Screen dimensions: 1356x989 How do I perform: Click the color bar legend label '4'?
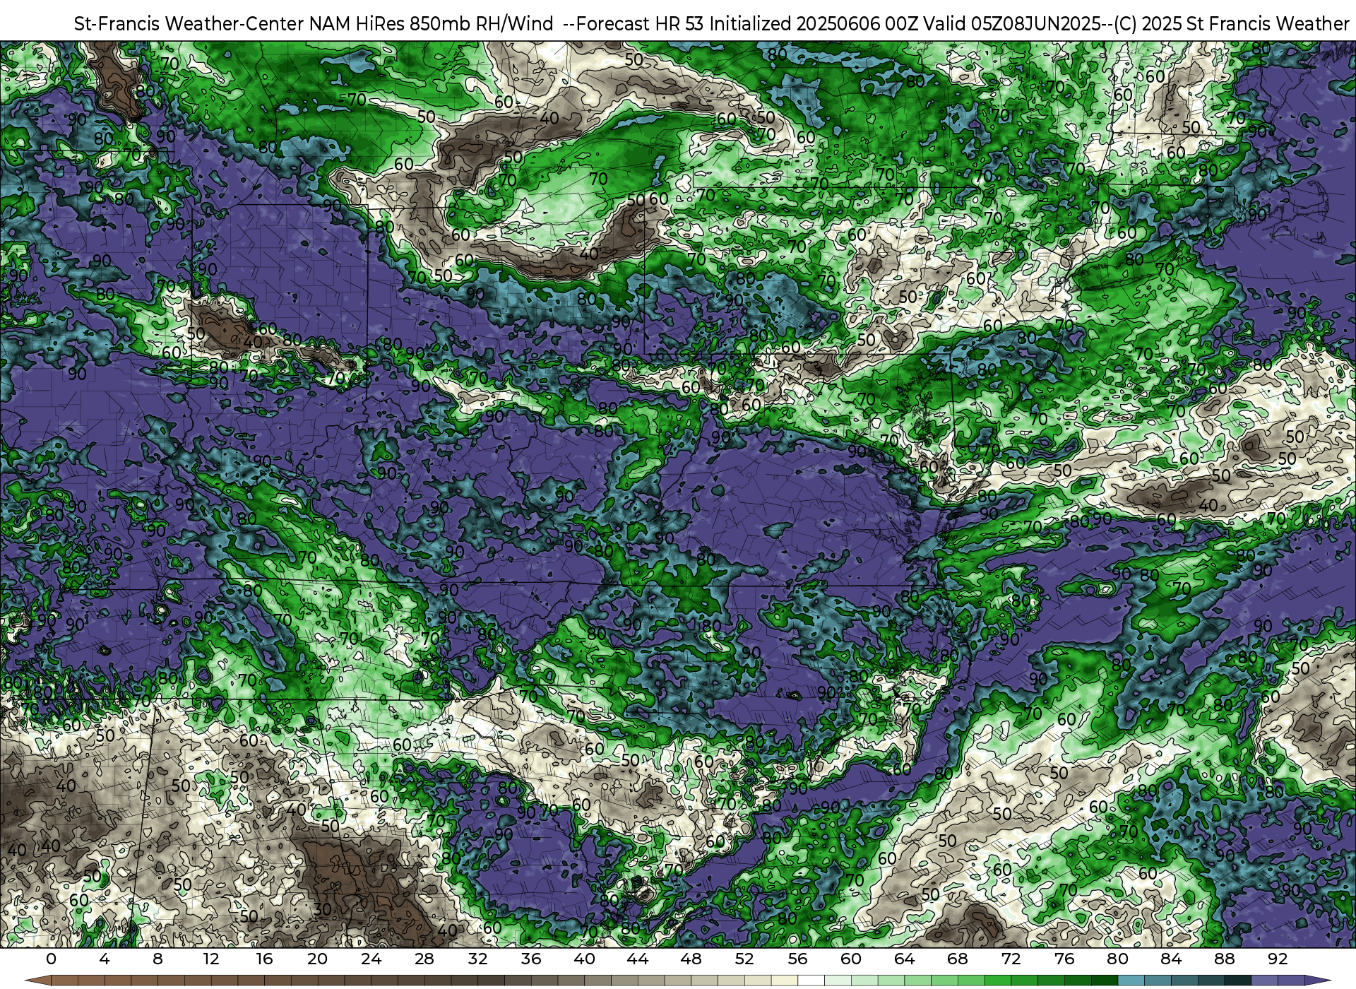(x=105, y=959)
